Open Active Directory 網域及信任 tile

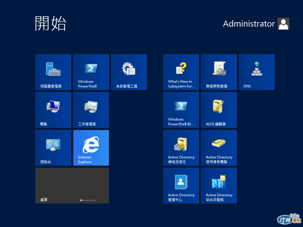[x=181, y=148]
